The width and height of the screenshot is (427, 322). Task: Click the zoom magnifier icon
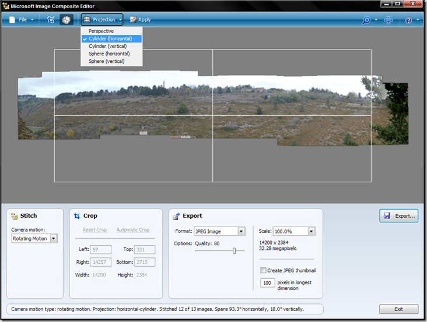point(366,20)
